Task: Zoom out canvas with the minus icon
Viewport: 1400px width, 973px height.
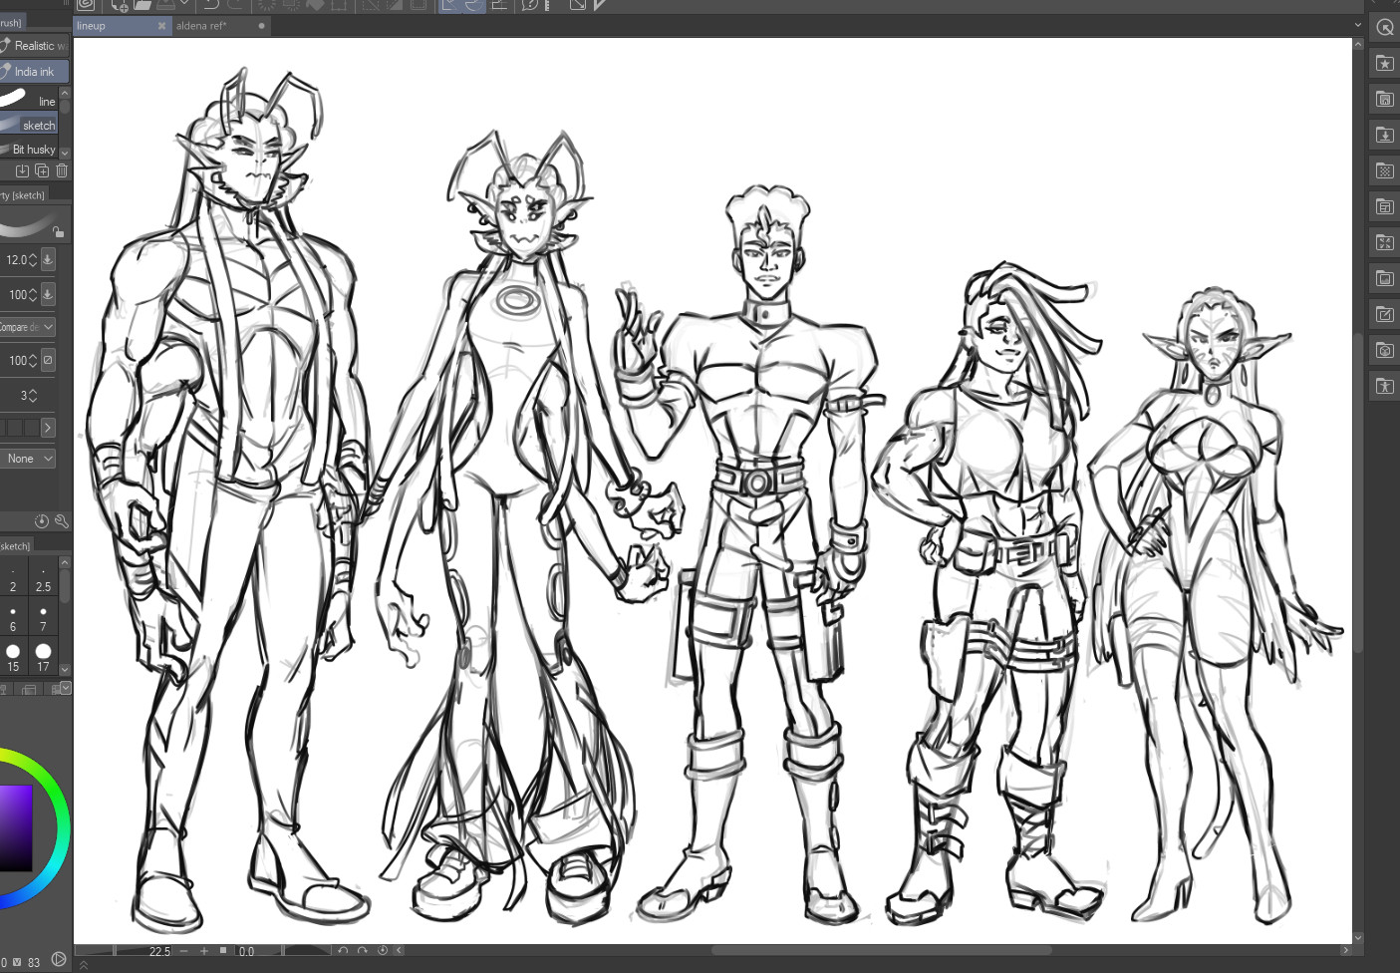Action: 183,951
